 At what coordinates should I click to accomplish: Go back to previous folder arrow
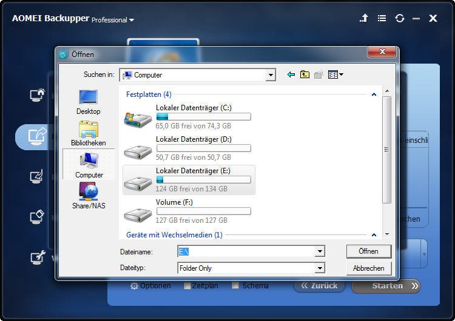tap(291, 74)
